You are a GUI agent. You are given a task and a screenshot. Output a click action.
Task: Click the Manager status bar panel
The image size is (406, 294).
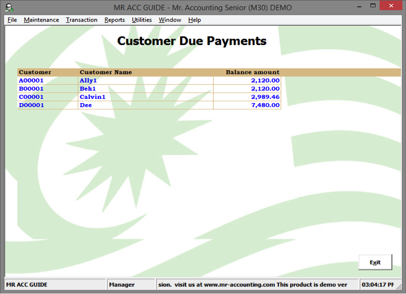coord(131,285)
